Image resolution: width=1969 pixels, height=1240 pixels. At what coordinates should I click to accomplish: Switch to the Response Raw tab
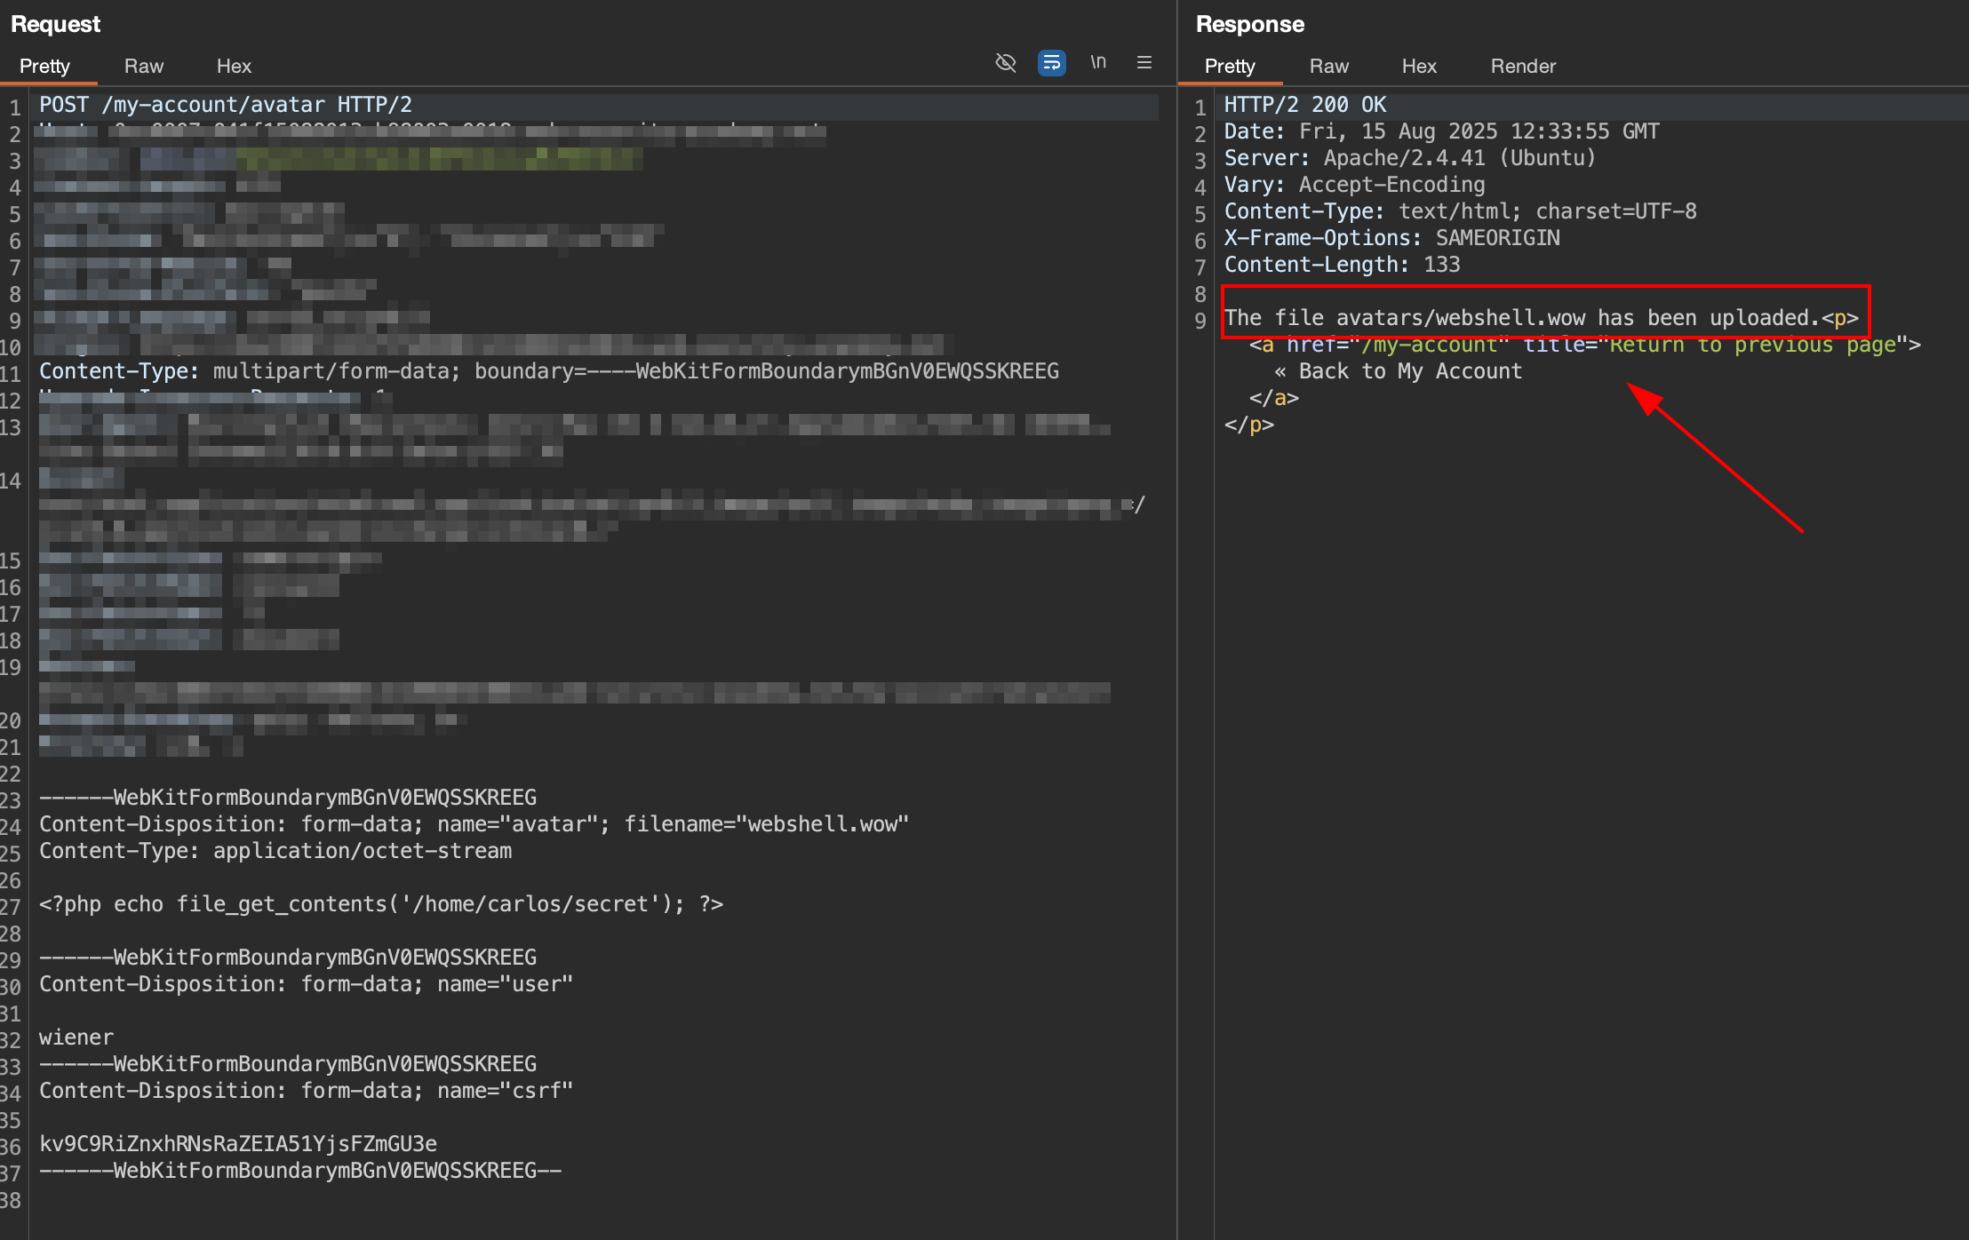(x=1329, y=66)
